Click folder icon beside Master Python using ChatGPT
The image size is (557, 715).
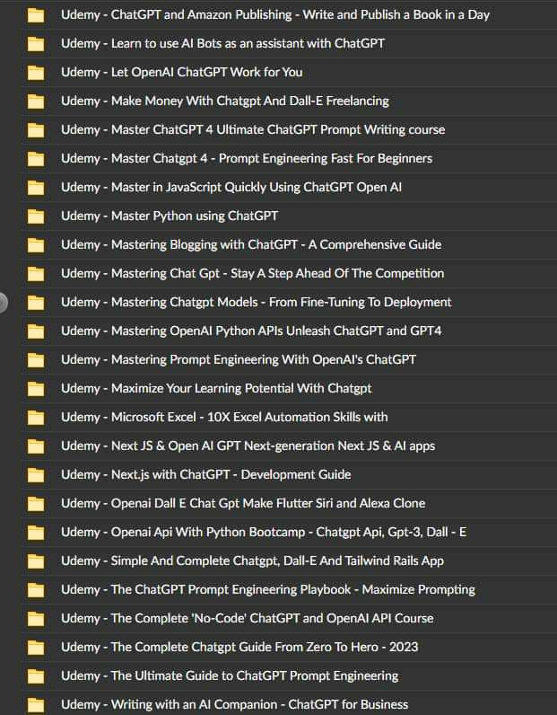tap(36, 216)
